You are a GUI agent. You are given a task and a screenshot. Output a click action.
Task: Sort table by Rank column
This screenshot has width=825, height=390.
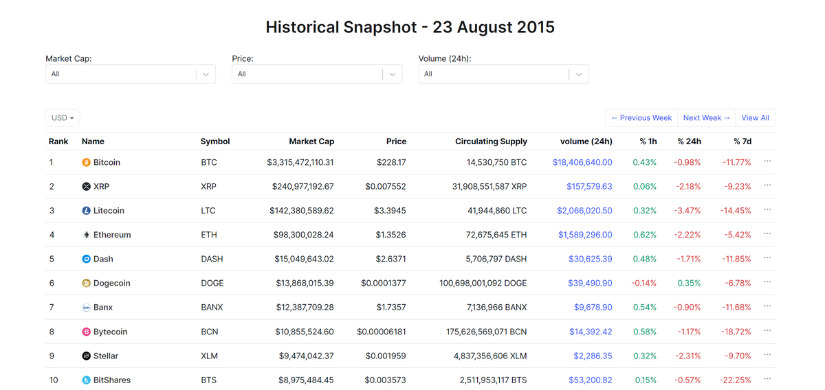coord(58,141)
